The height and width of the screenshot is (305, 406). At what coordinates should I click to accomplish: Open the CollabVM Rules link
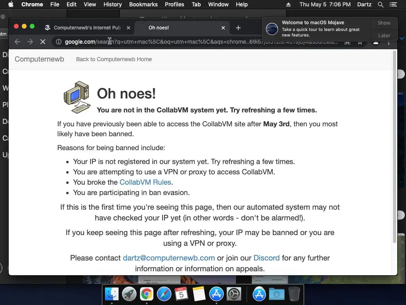pos(145,182)
